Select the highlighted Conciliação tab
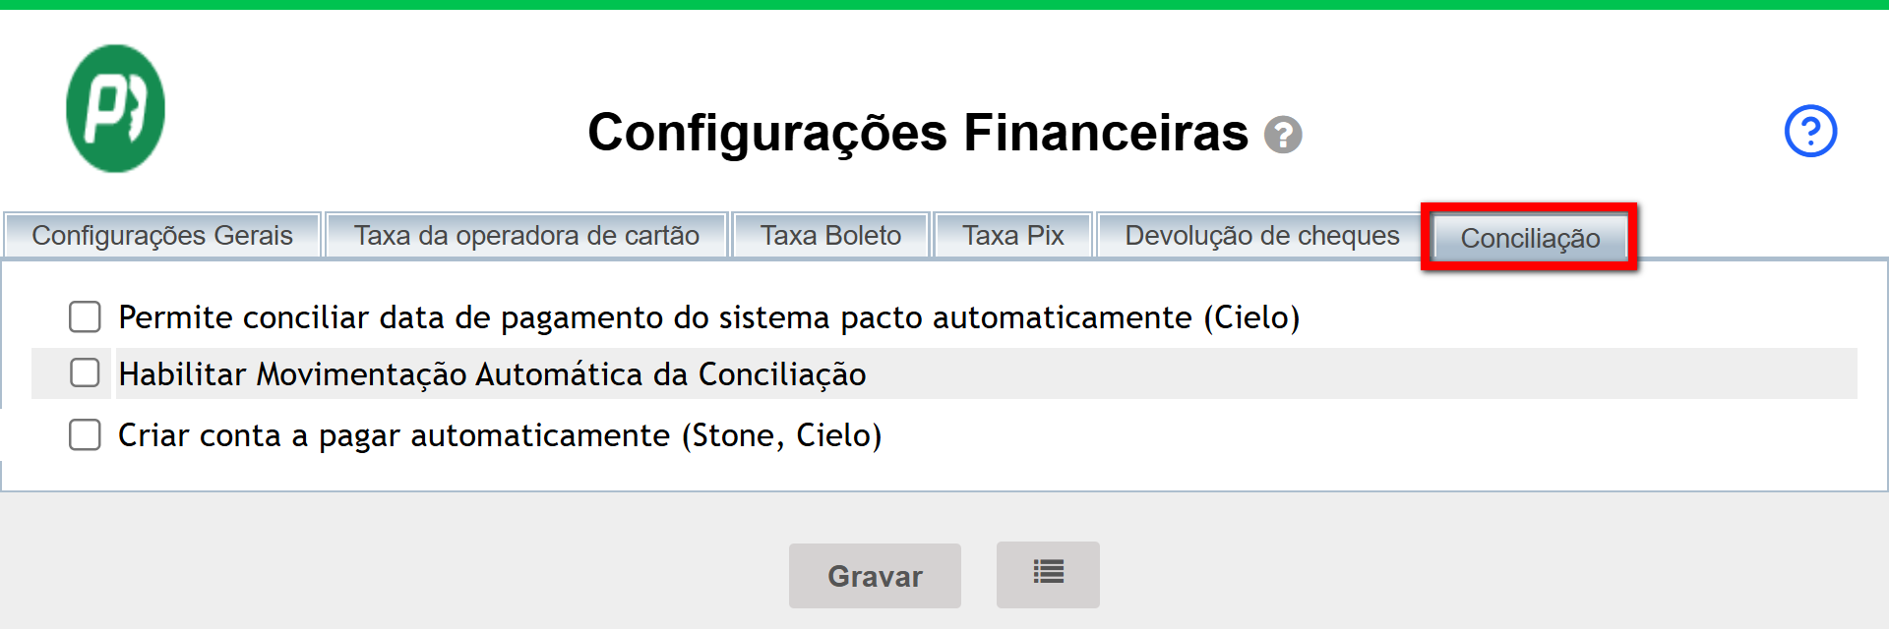 tap(1530, 238)
